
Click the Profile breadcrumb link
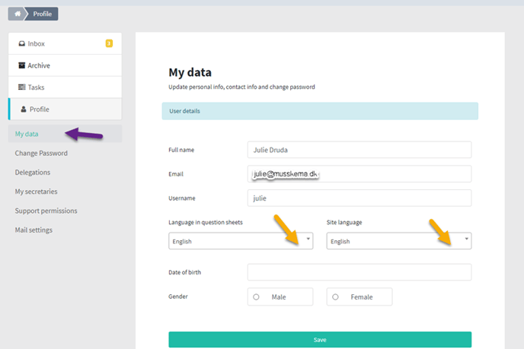point(43,14)
